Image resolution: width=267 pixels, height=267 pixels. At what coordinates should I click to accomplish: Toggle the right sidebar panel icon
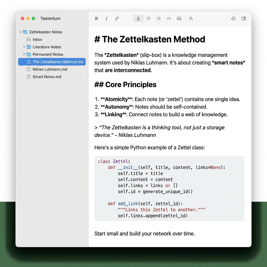[244, 19]
